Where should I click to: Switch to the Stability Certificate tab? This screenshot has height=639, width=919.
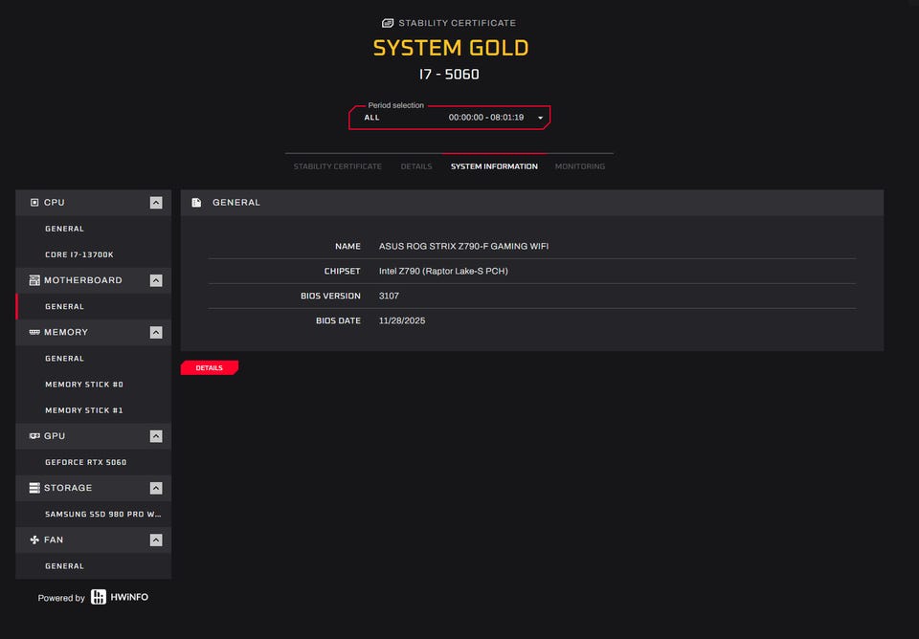(x=338, y=166)
